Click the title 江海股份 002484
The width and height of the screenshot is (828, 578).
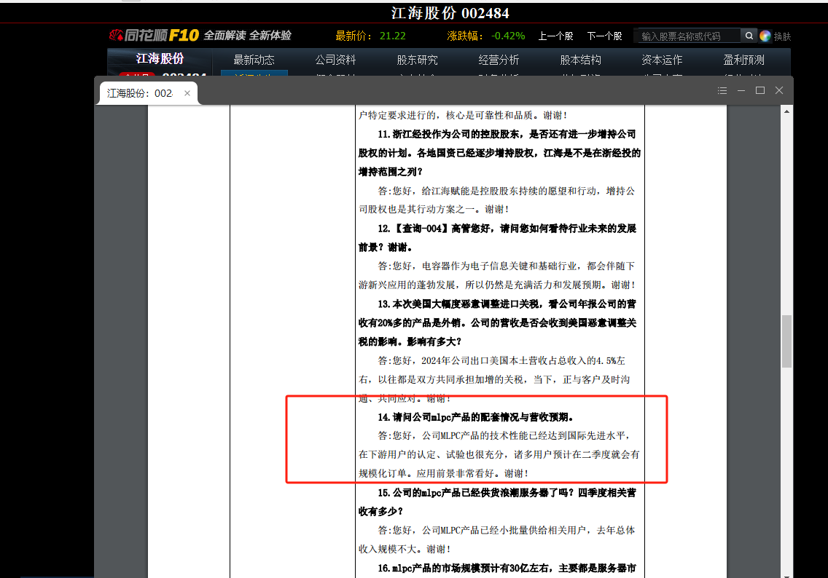[x=450, y=12]
